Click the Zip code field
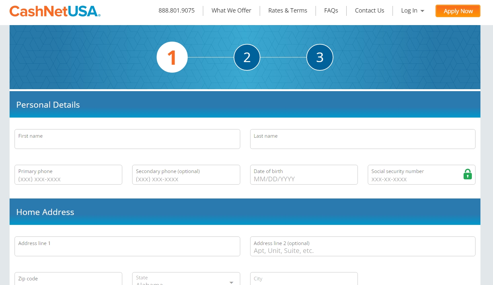This screenshot has width=493, height=285. point(68,279)
